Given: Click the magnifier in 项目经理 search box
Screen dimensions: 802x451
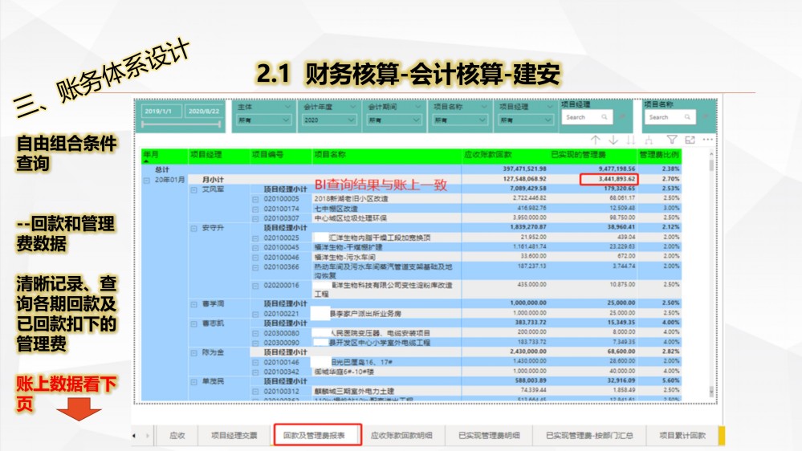Looking at the screenshot, I should pos(604,117).
